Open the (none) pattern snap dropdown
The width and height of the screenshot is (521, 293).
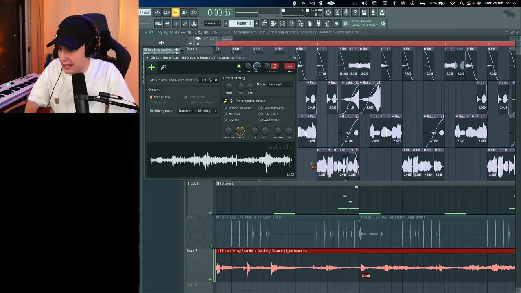[212, 23]
